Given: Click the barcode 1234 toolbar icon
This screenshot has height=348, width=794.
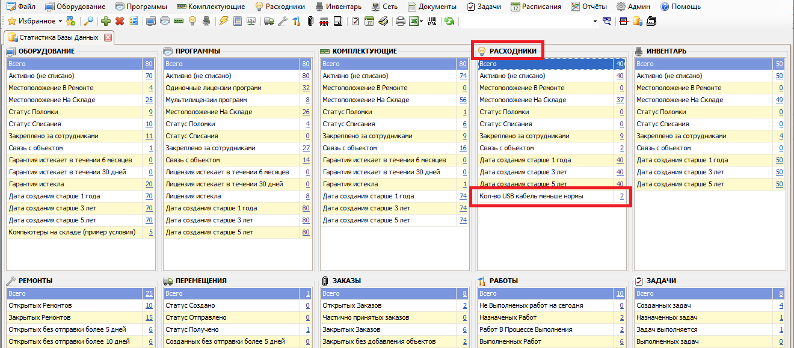Looking at the screenshot, I should point(432,21).
